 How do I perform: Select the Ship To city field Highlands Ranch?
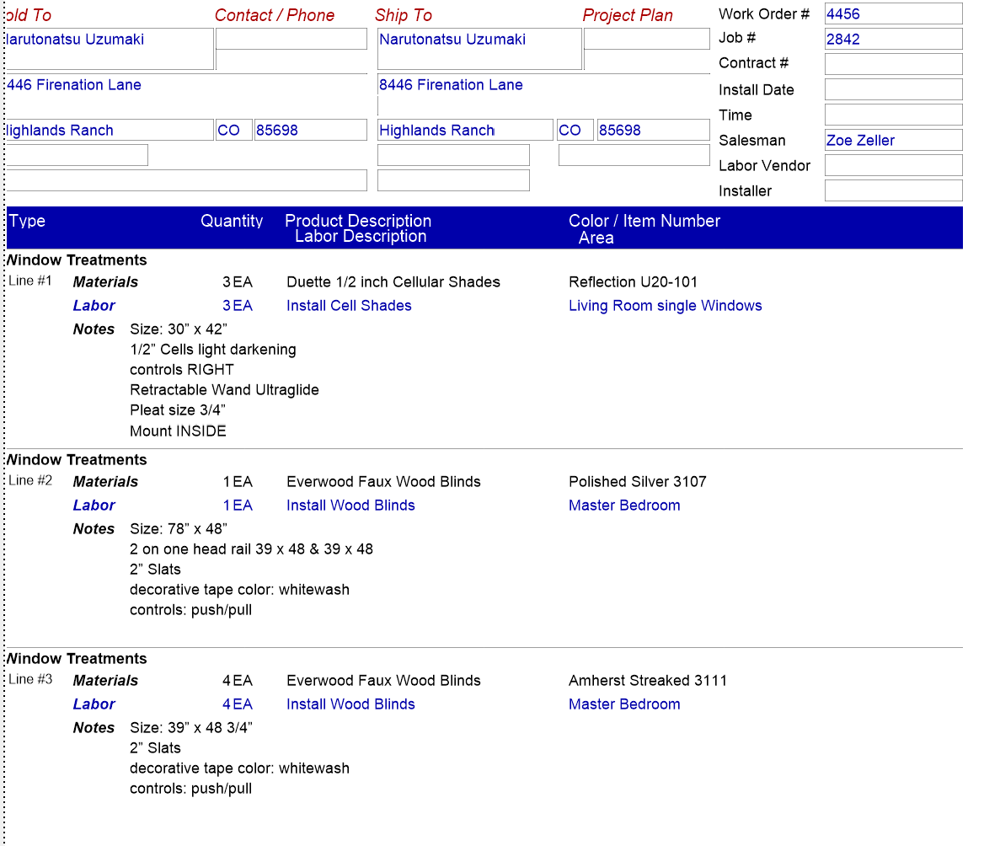tap(465, 130)
